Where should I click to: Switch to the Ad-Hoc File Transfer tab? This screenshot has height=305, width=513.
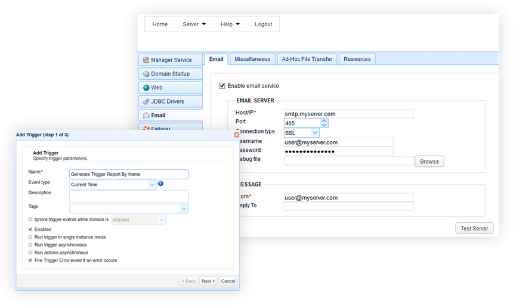point(308,59)
